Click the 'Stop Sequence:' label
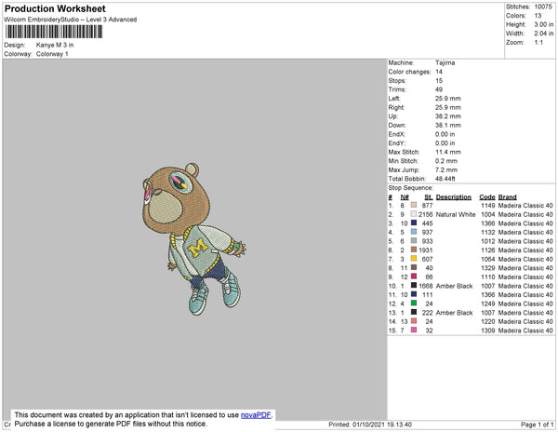558x432 pixels. [x=410, y=188]
